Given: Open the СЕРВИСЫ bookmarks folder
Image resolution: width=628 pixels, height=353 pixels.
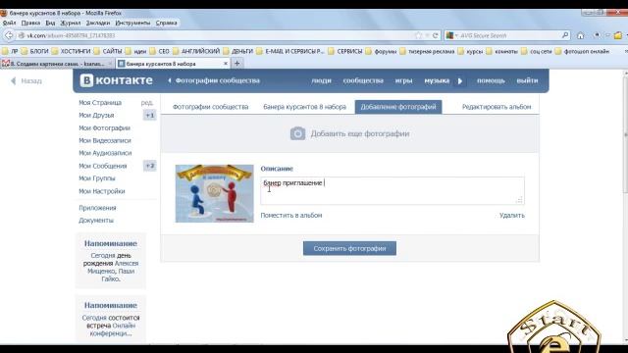Looking at the screenshot, I should 345,51.
